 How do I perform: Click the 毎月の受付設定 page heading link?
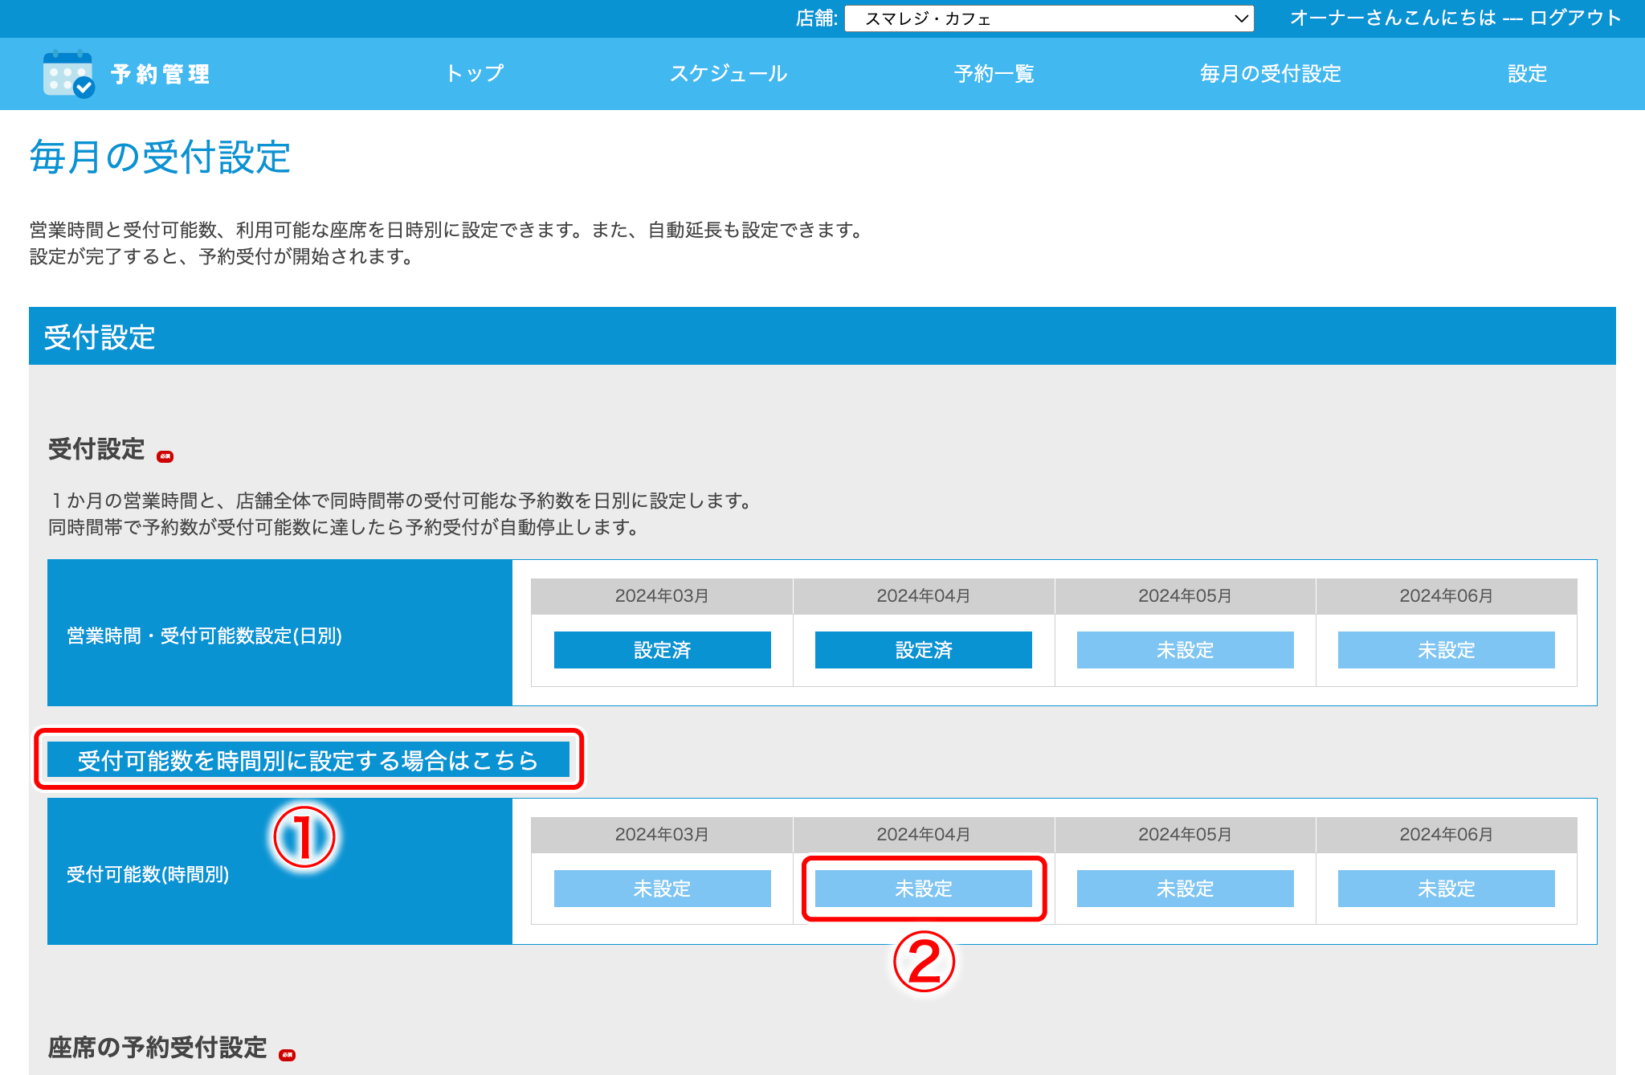pyautogui.click(x=160, y=158)
